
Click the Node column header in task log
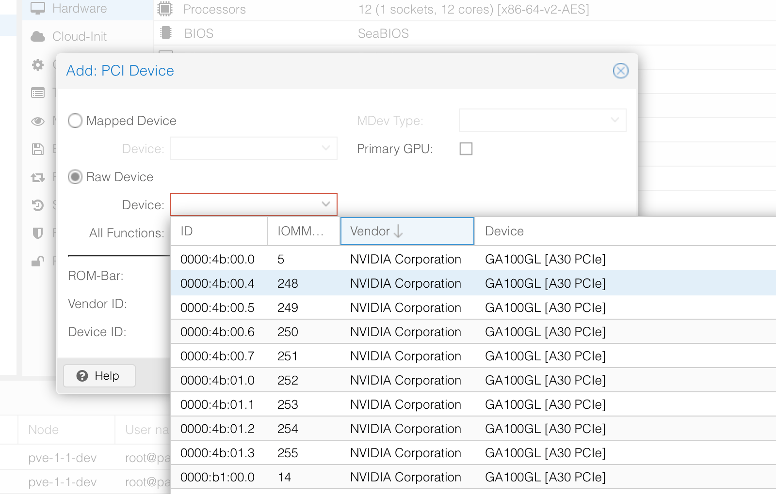click(66, 430)
